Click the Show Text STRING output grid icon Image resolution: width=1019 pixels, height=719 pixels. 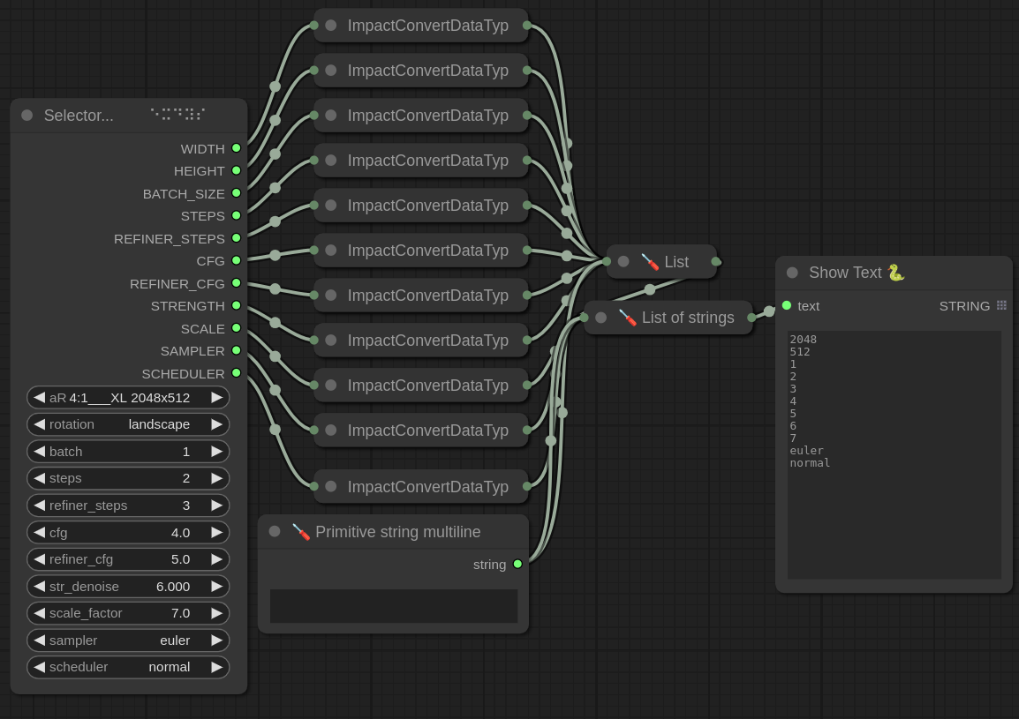pyautogui.click(x=1001, y=305)
